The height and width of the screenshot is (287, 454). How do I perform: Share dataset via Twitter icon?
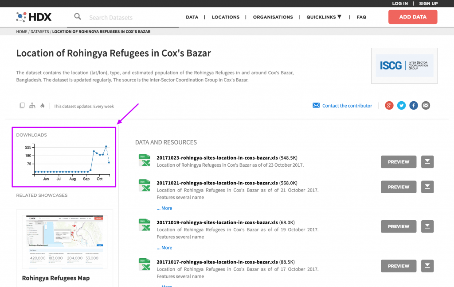pos(401,105)
